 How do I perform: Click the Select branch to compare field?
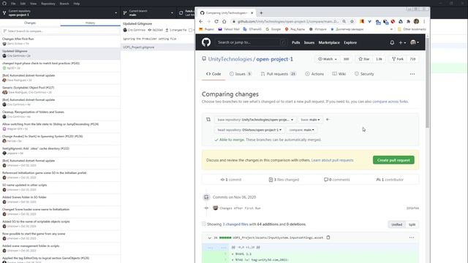(60, 31)
